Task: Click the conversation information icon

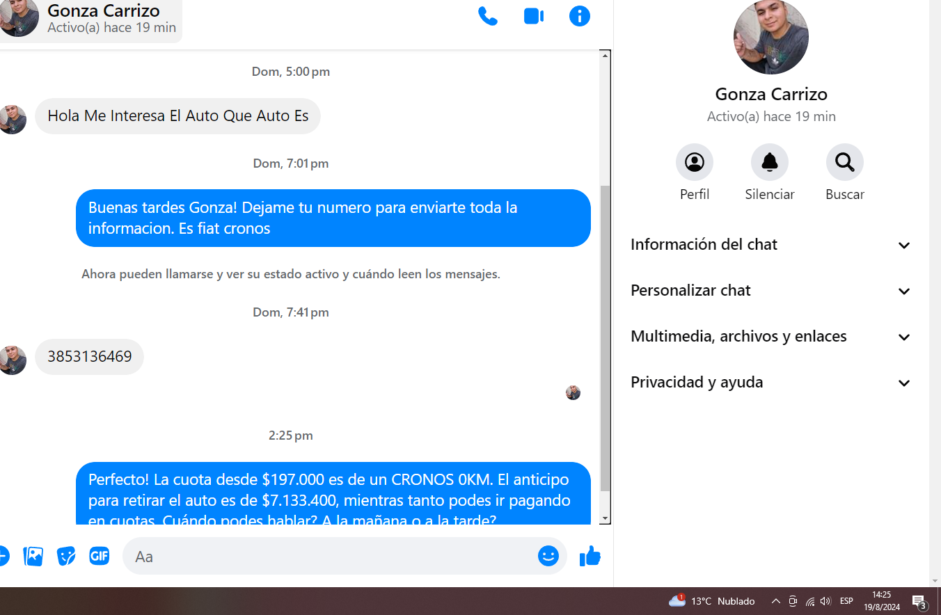Action: pos(579,16)
